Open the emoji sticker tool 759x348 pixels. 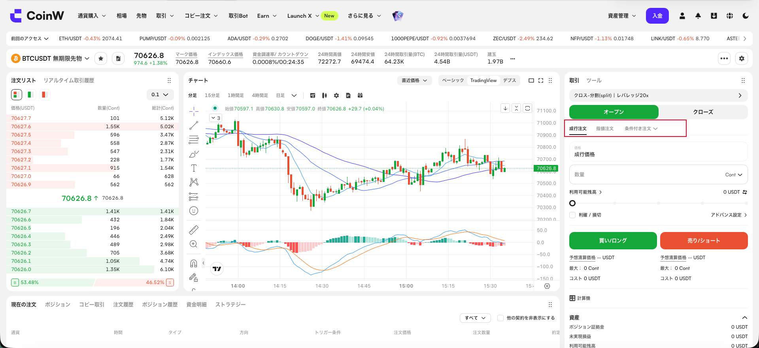pyautogui.click(x=194, y=211)
